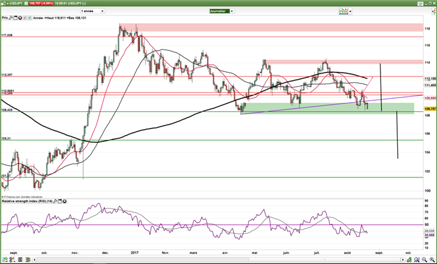Image resolution: width=437 pixels, height=264 pixels.
Task: Expand the arrow beside the indicators icon
Action: pos(350,12)
